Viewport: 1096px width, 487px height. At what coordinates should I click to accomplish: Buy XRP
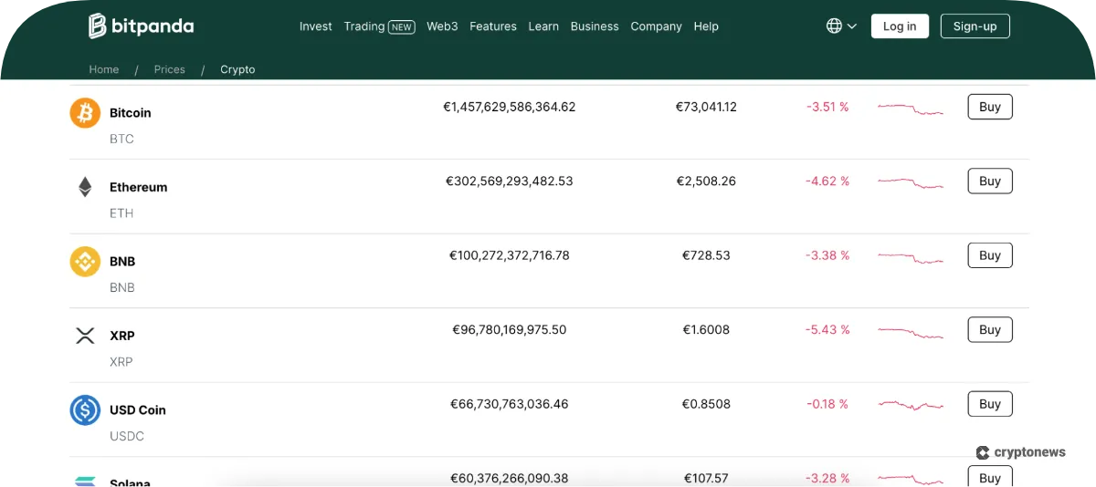pos(990,329)
